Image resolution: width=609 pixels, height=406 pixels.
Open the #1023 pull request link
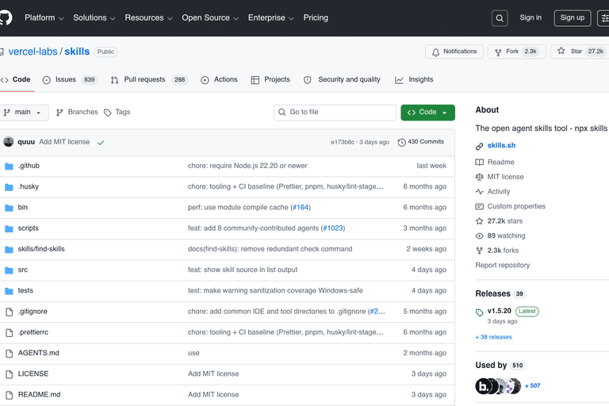[333, 228]
